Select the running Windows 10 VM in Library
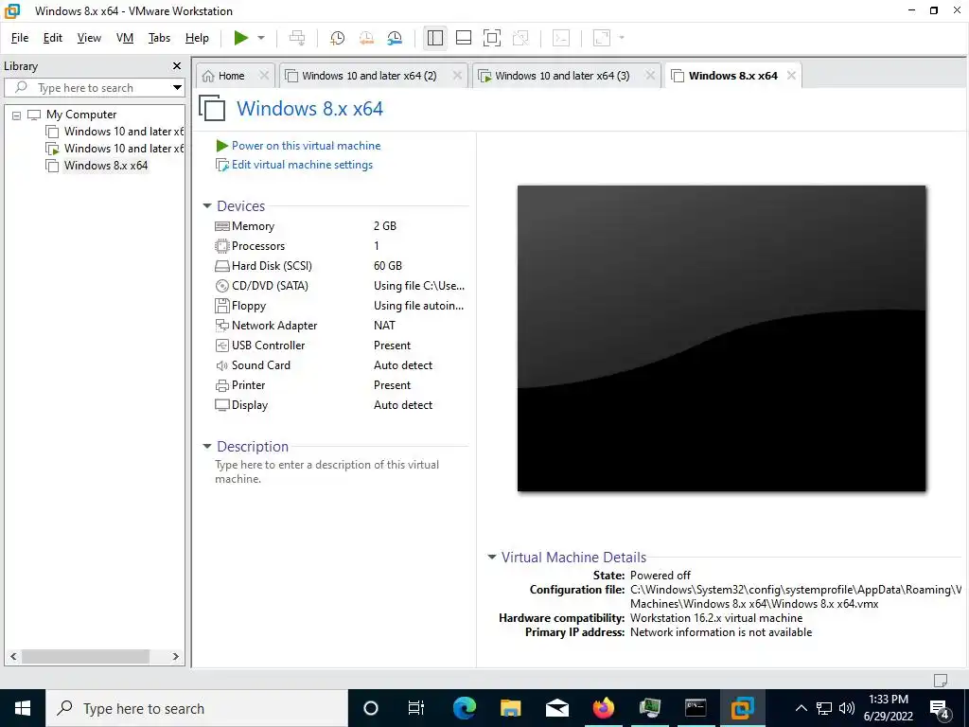This screenshot has height=727, width=969. (x=124, y=149)
